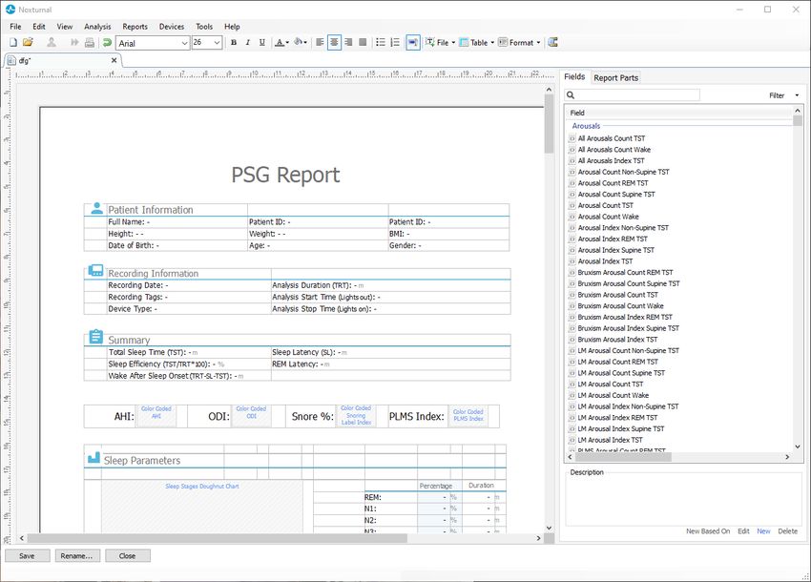The height and width of the screenshot is (582, 811).
Task: Switch to the Report Parts tab
Action: (x=615, y=77)
